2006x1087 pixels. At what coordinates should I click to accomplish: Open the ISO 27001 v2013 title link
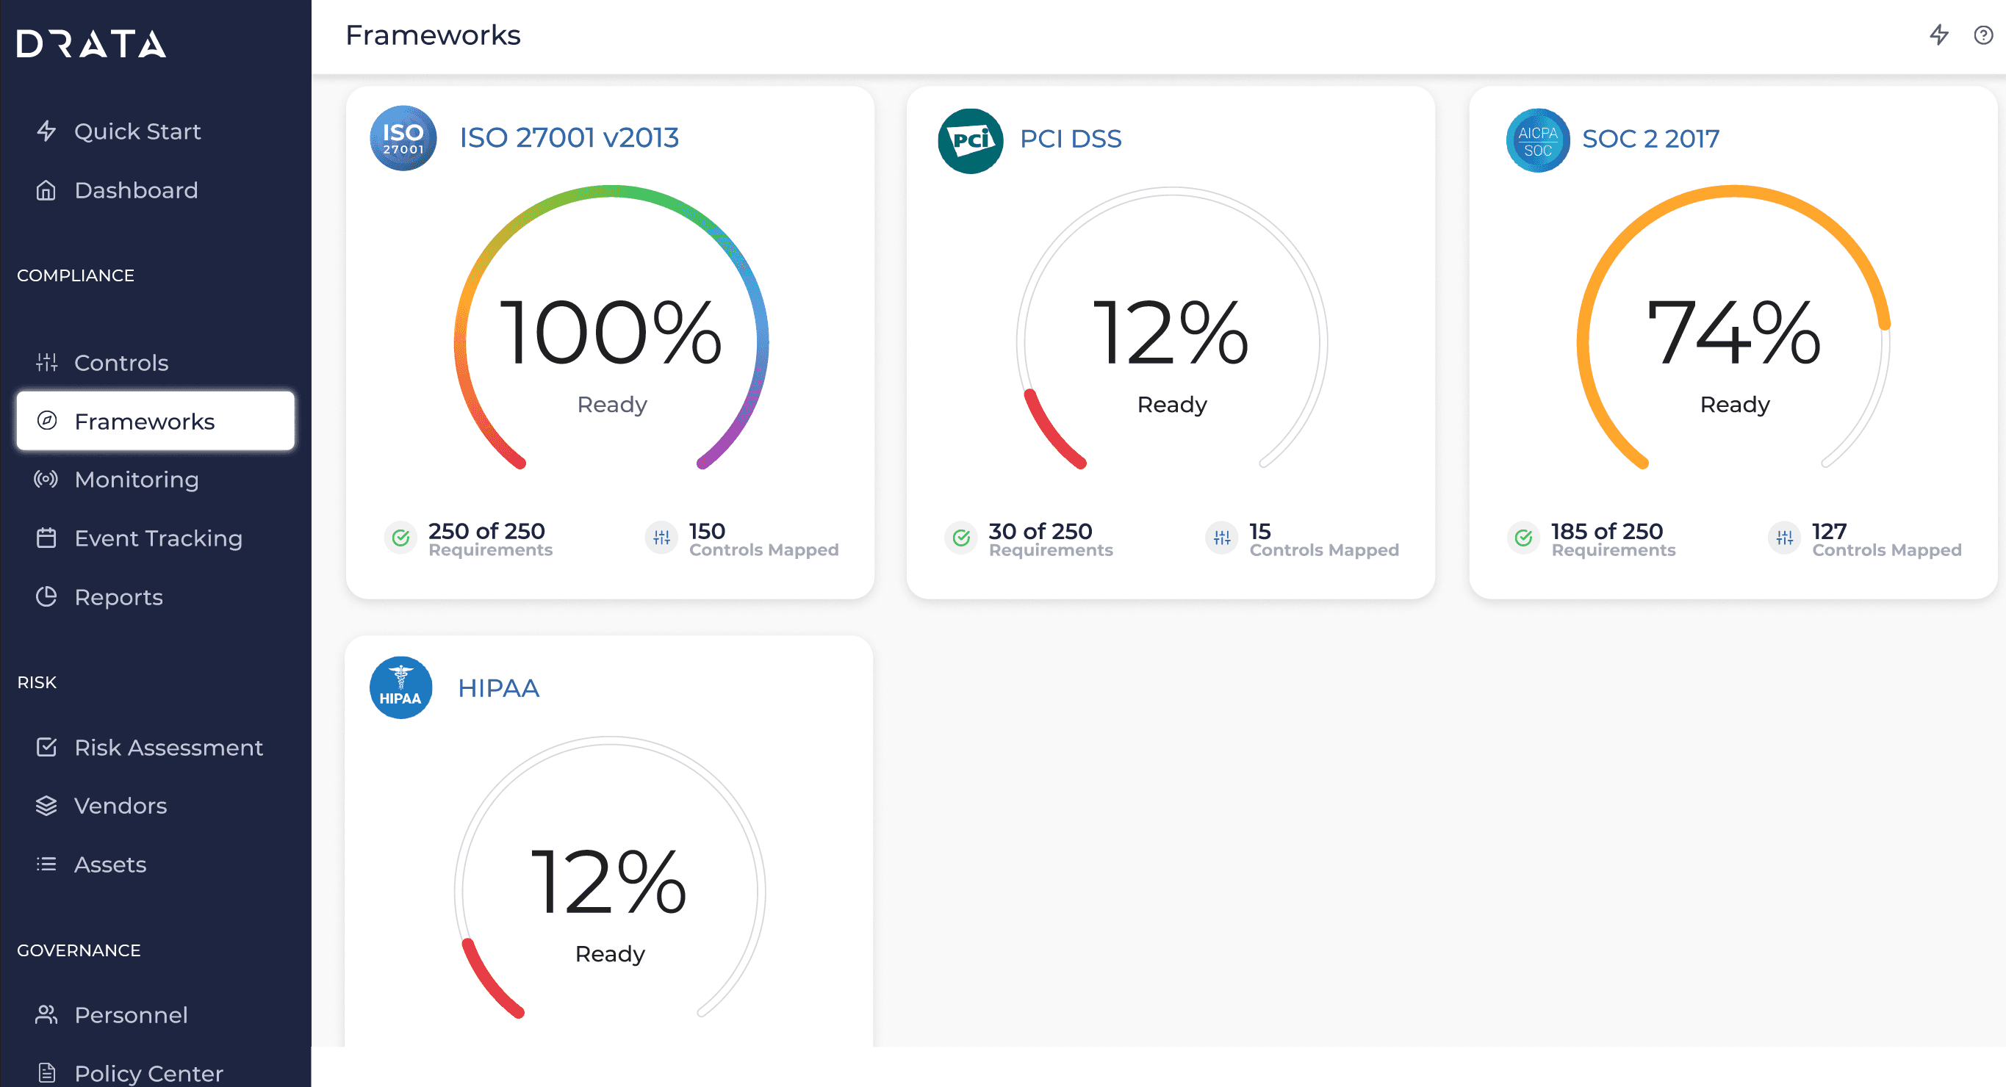pyautogui.click(x=569, y=138)
